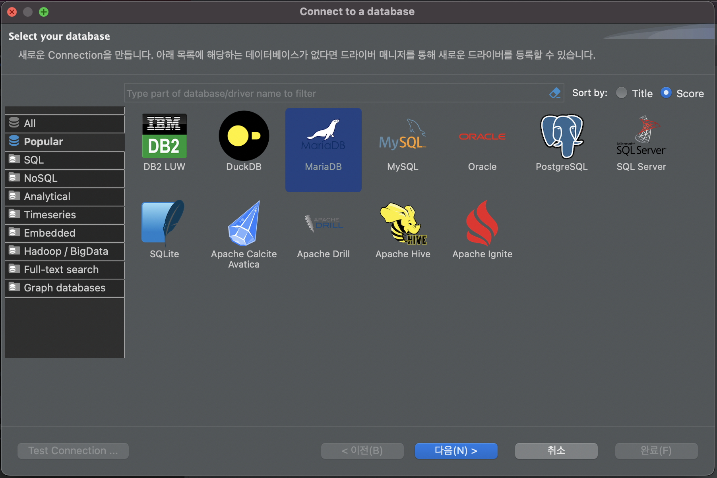Select the Embedded category

click(x=64, y=233)
